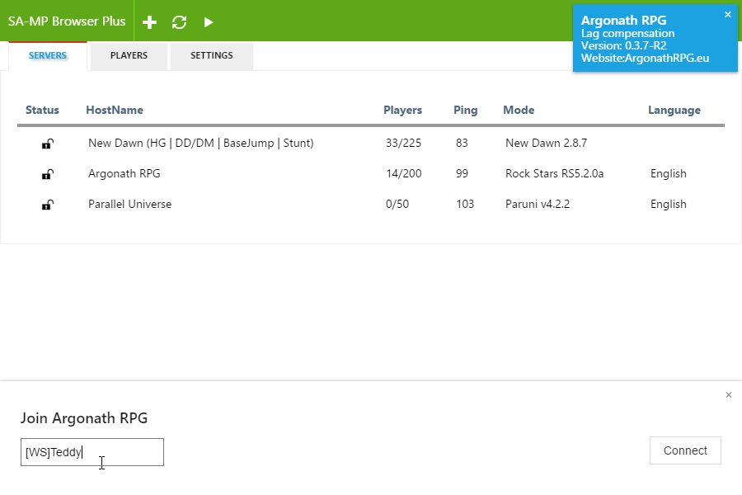Select the Argonath RPG server row
The image size is (742, 495).
click(x=371, y=174)
